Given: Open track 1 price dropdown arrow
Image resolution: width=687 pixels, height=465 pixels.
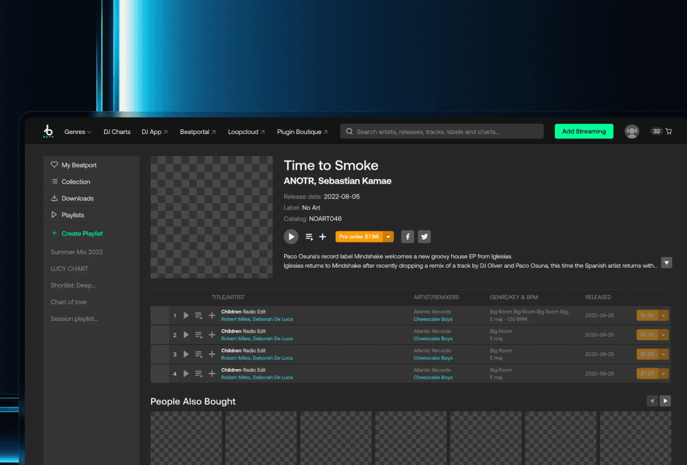Looking at the screenshot, I should tap(663, 315).
